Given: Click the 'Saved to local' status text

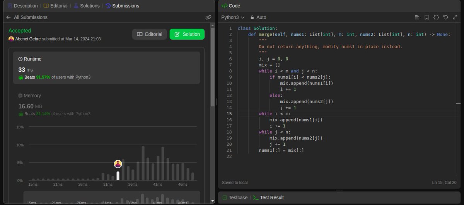Looking at the screenshot, I should (235, 183).
